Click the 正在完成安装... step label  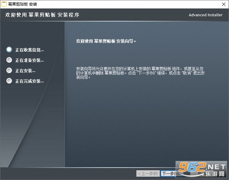click(x=29, y=81)
